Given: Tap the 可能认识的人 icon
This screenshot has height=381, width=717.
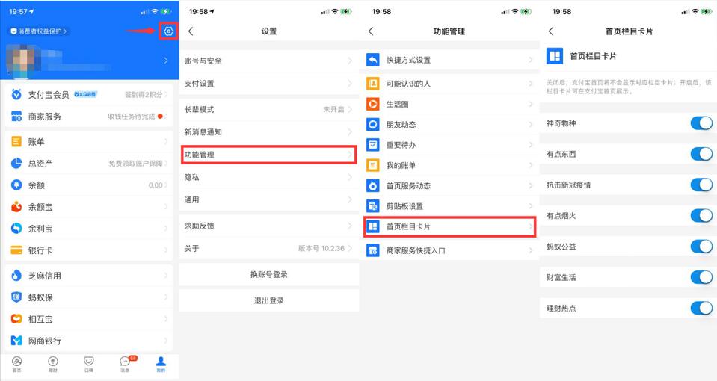Looking at the screenshot, I should click(x=372, y=84).
